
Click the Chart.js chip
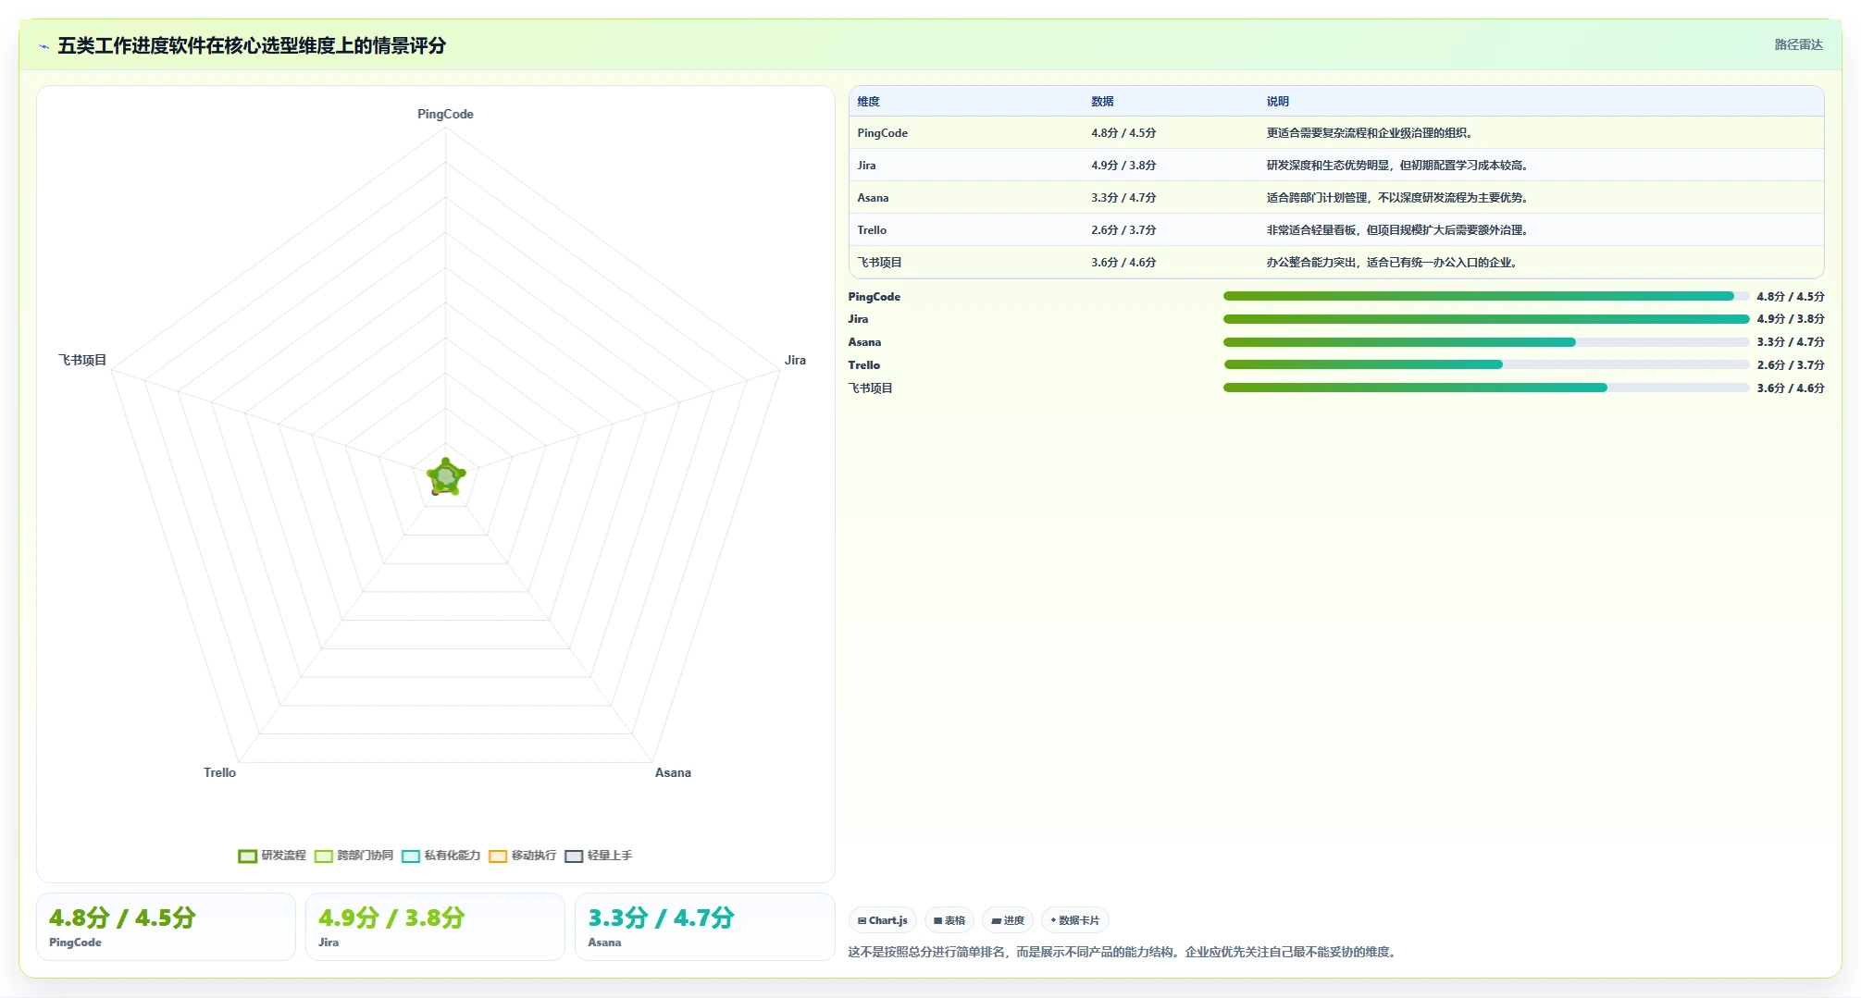pyautogui.click(x=883, y=920)
